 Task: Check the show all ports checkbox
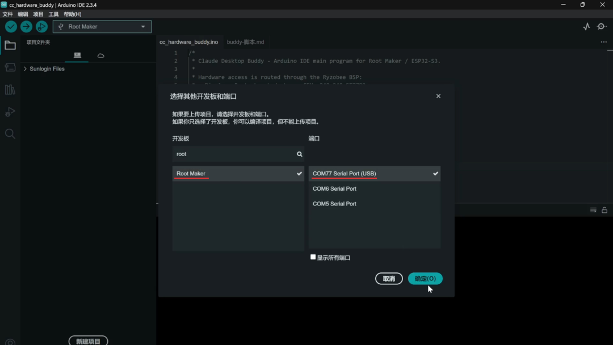(313, 257)
